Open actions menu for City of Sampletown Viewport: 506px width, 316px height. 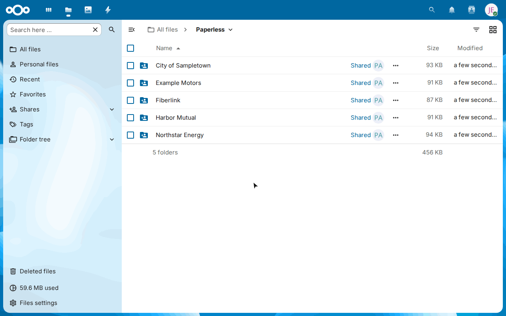pyautogui.click(x=396, y=66)
